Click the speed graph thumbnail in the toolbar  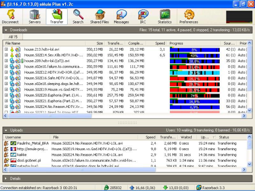click(239, 17)
